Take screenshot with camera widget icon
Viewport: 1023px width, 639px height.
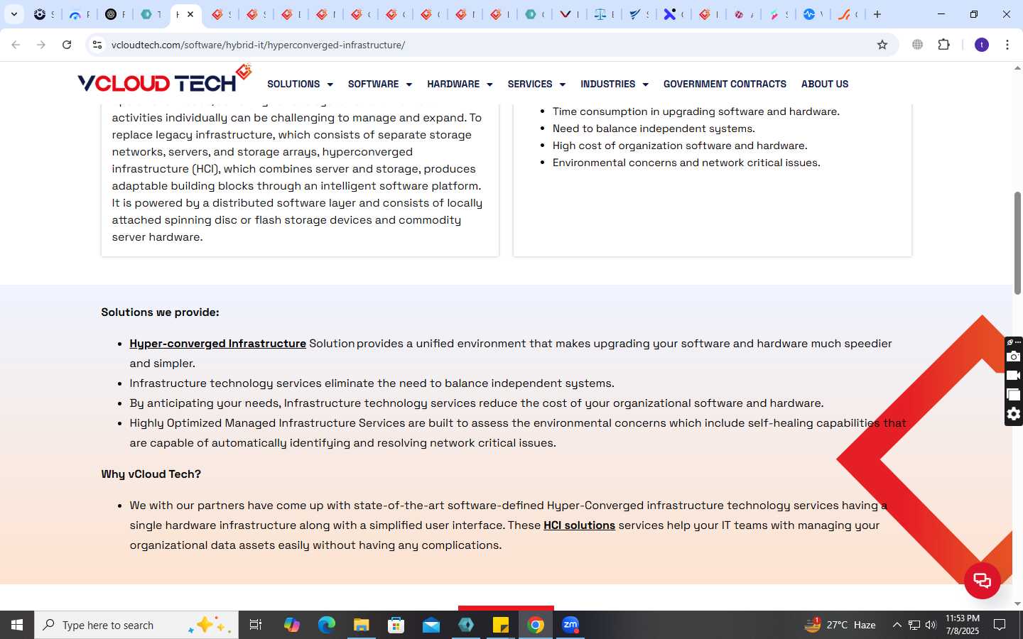(1014, 356)
